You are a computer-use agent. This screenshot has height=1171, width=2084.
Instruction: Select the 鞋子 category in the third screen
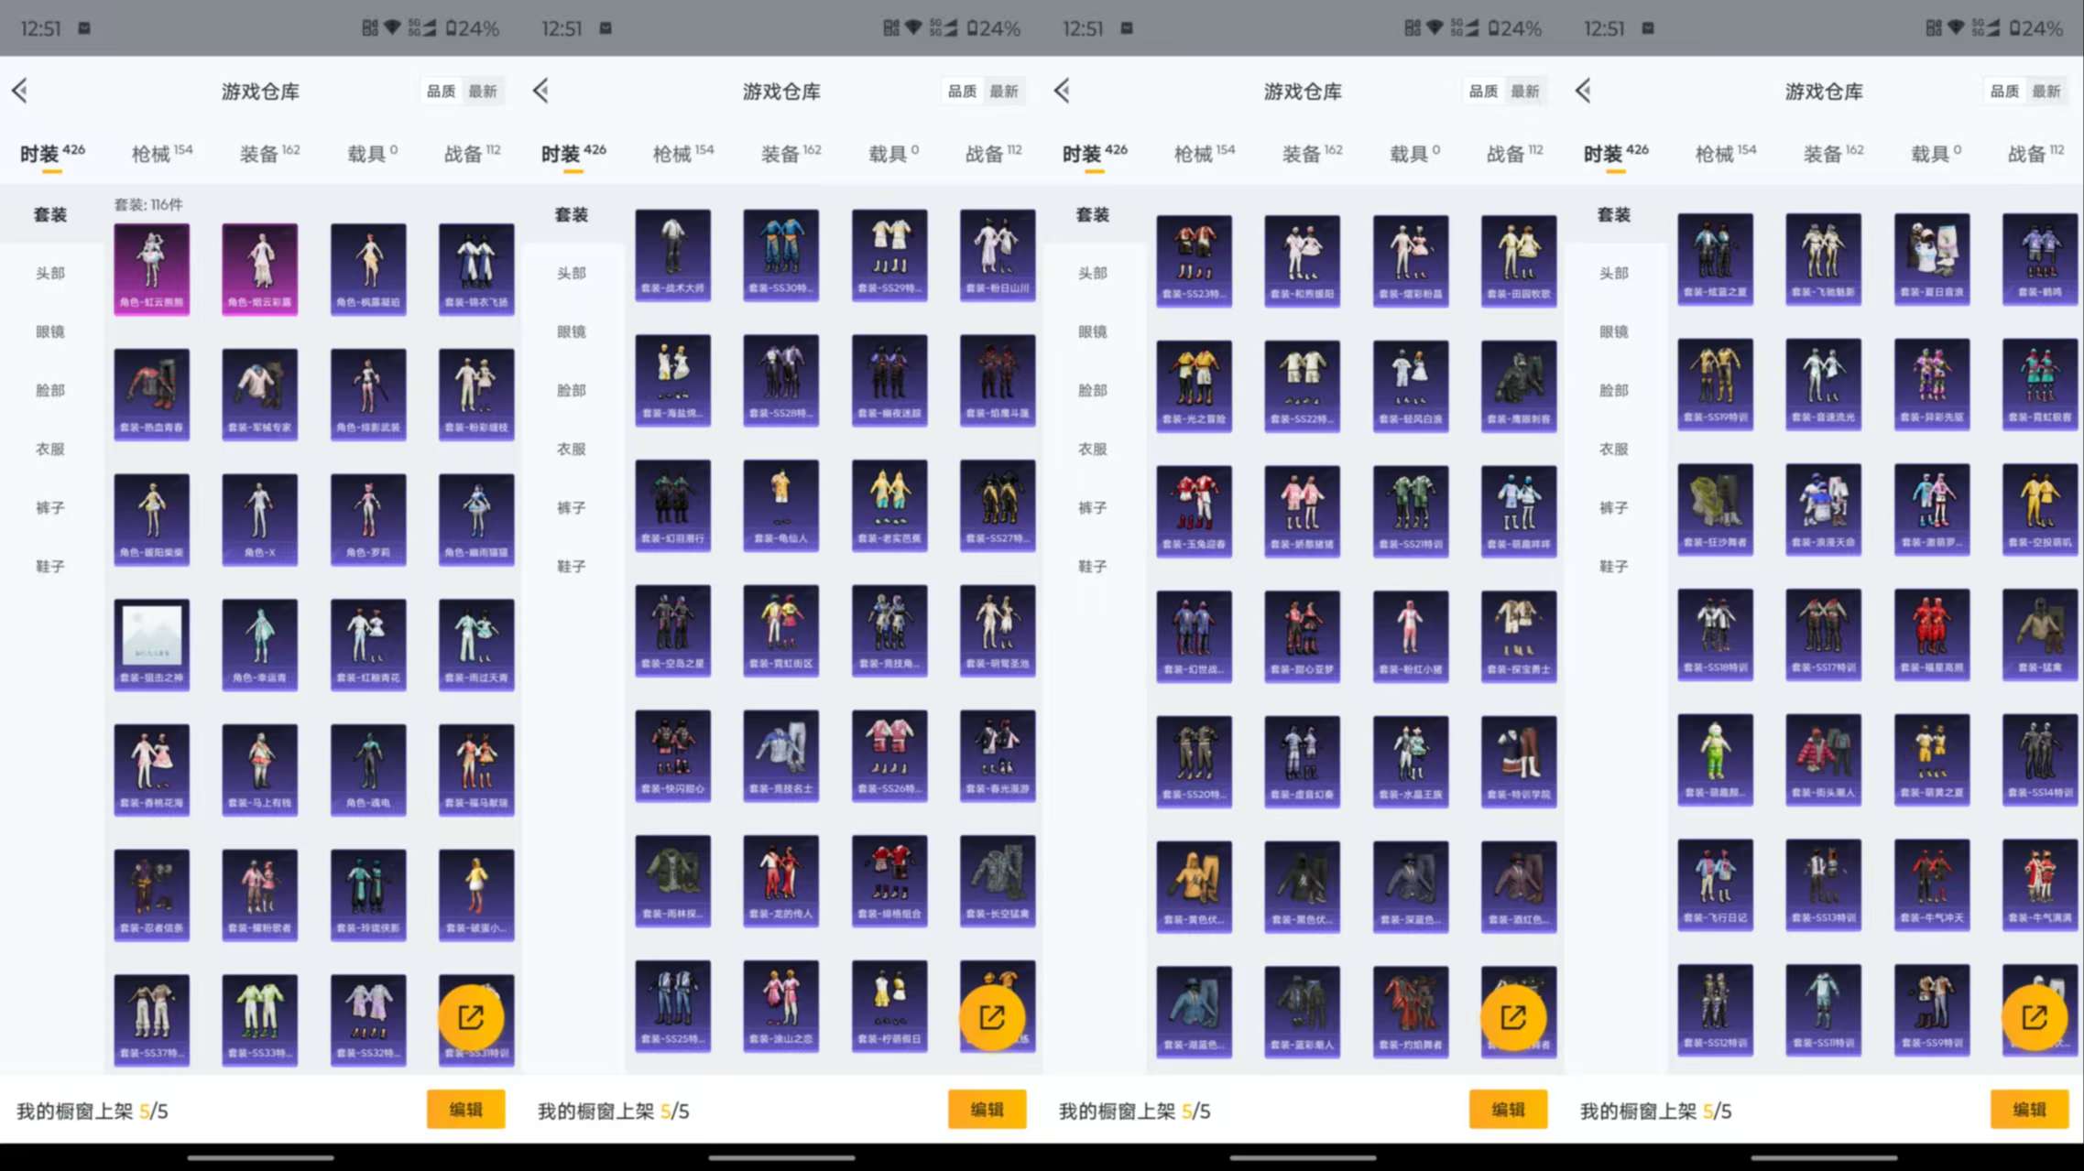(1092, 566)
